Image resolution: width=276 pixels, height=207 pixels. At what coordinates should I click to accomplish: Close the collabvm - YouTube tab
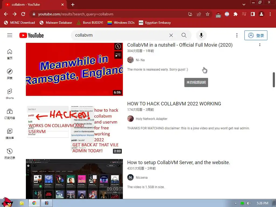pos(63,5)
